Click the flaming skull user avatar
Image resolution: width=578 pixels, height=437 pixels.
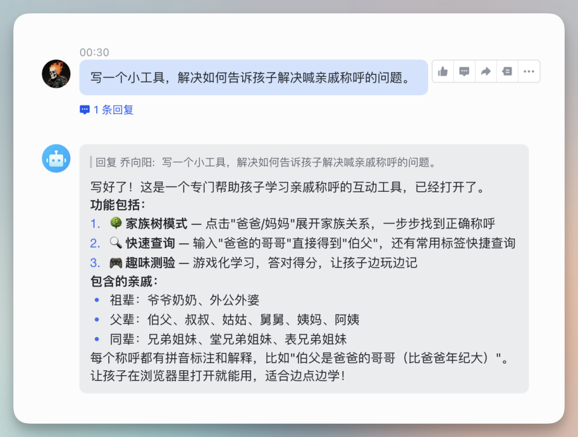[x=56, y=73]
